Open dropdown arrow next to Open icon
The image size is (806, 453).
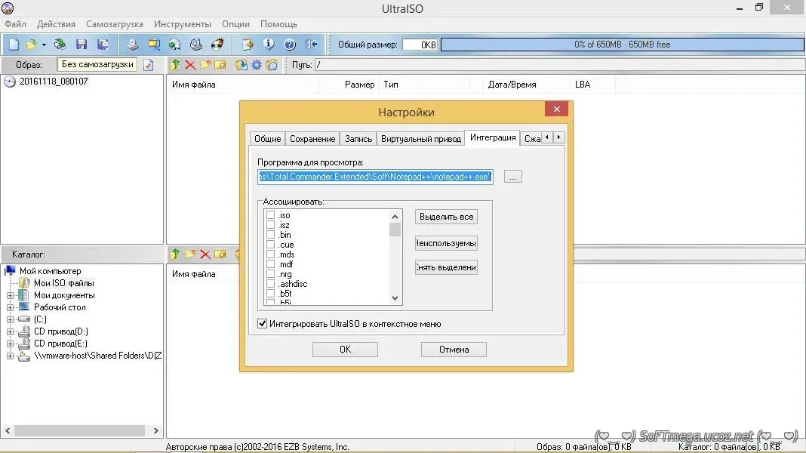click(44, 45)
